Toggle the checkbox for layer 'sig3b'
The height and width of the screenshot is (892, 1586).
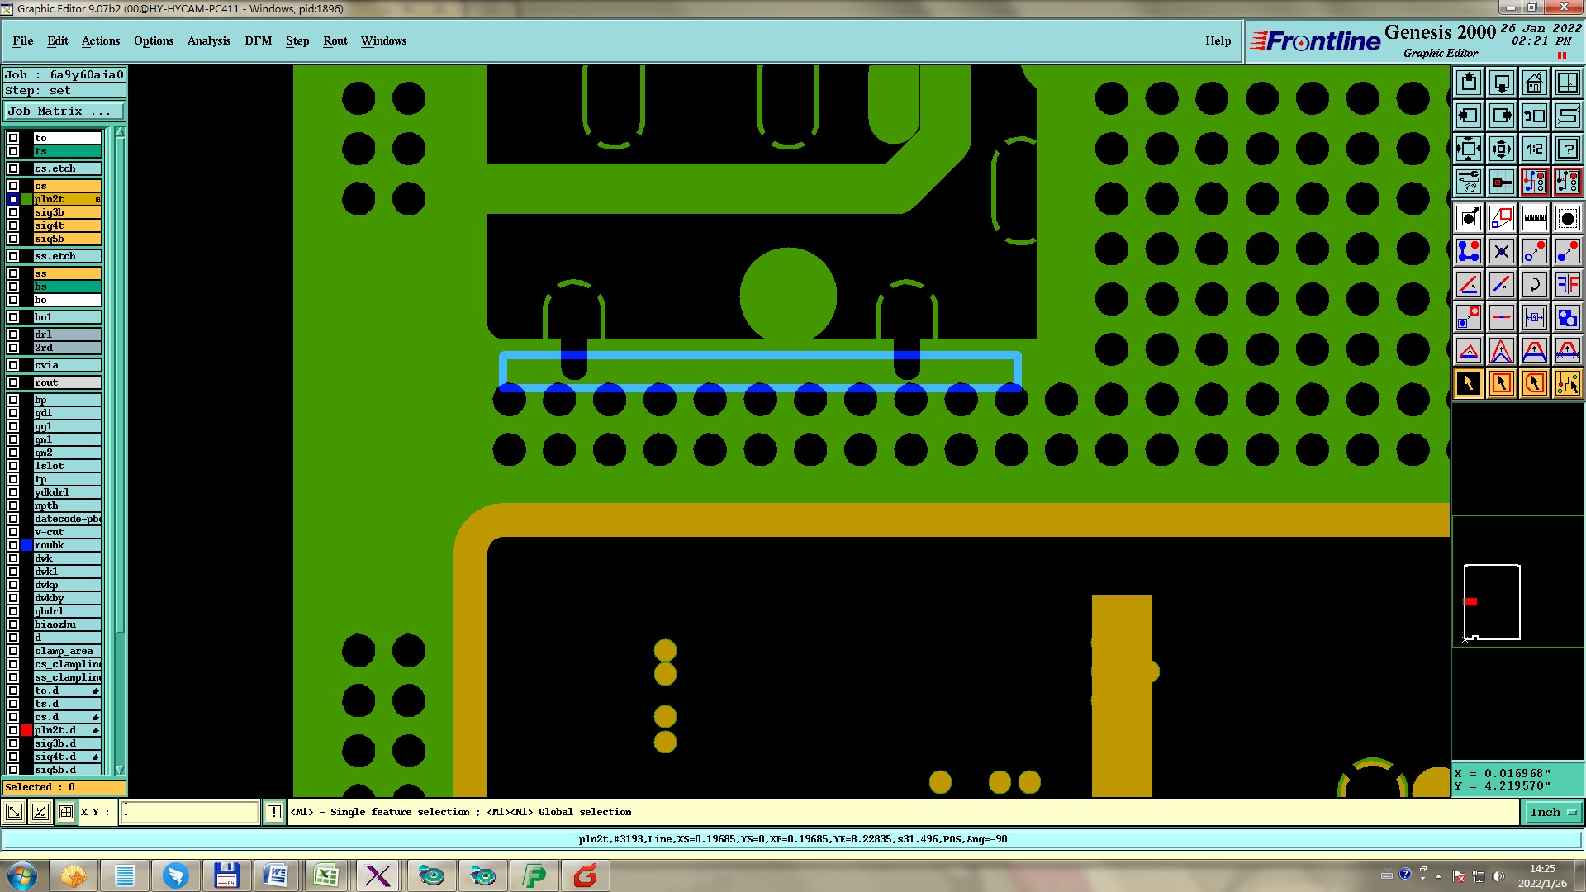(x=13, y=212)
